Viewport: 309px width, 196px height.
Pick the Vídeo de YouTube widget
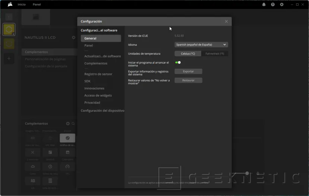[x=33, y=138]
